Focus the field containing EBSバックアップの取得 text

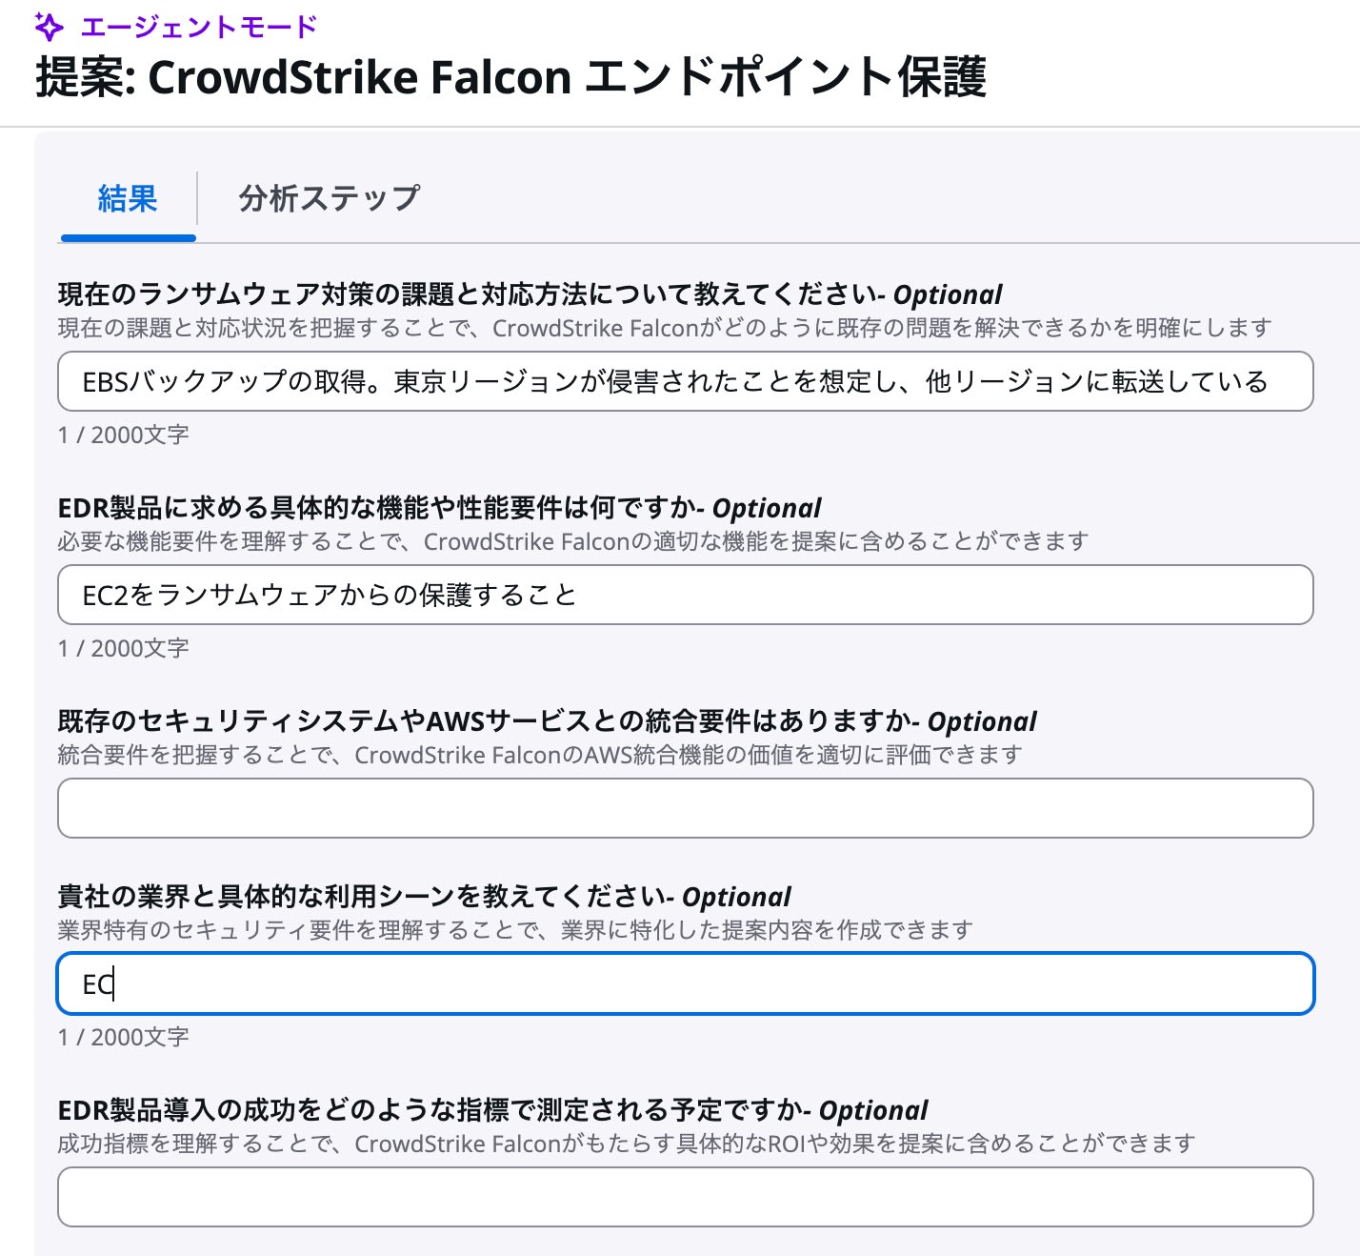(x=685, y=382)
